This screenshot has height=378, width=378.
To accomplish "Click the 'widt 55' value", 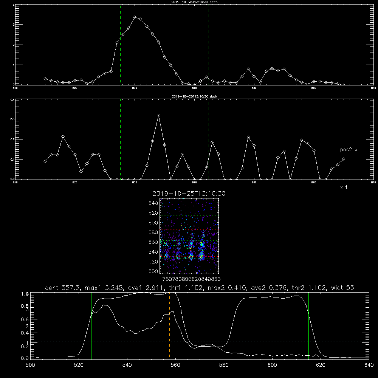I will [x=342, y=288].
